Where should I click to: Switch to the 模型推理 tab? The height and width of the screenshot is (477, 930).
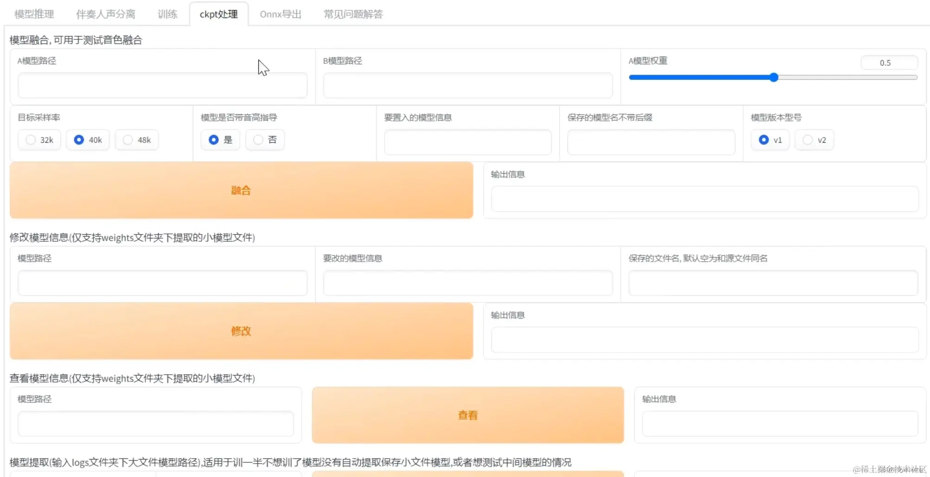(x=33, y=13)
